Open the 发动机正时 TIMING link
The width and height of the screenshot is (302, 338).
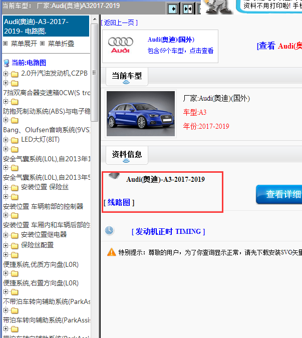168,231
